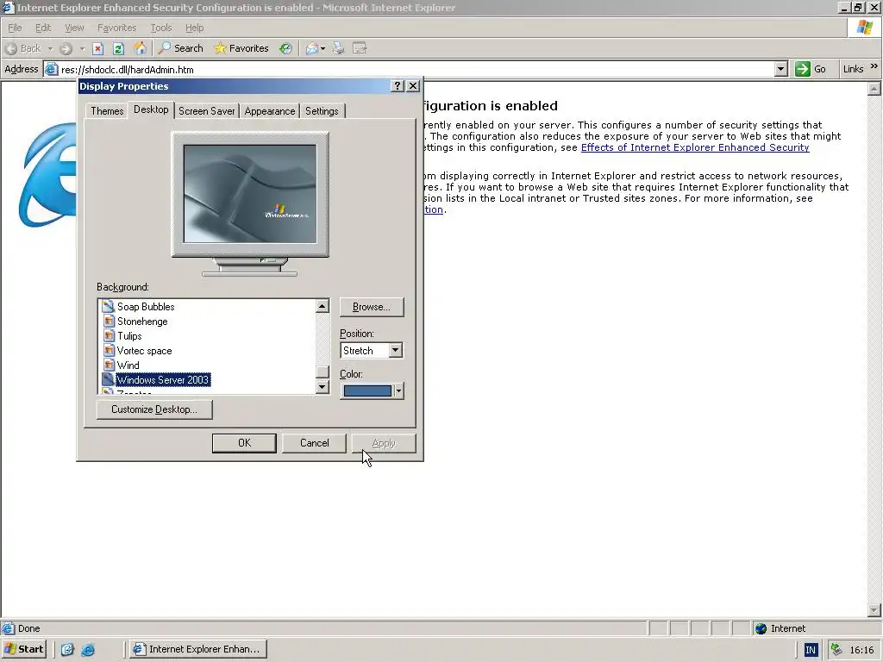Screen dimensions: 883x662
Task: Switch to the Themes tab
Action: [107, 111]
